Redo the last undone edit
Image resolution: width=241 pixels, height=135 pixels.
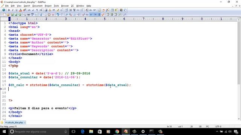pyautogui.click(x=62, y=15)
